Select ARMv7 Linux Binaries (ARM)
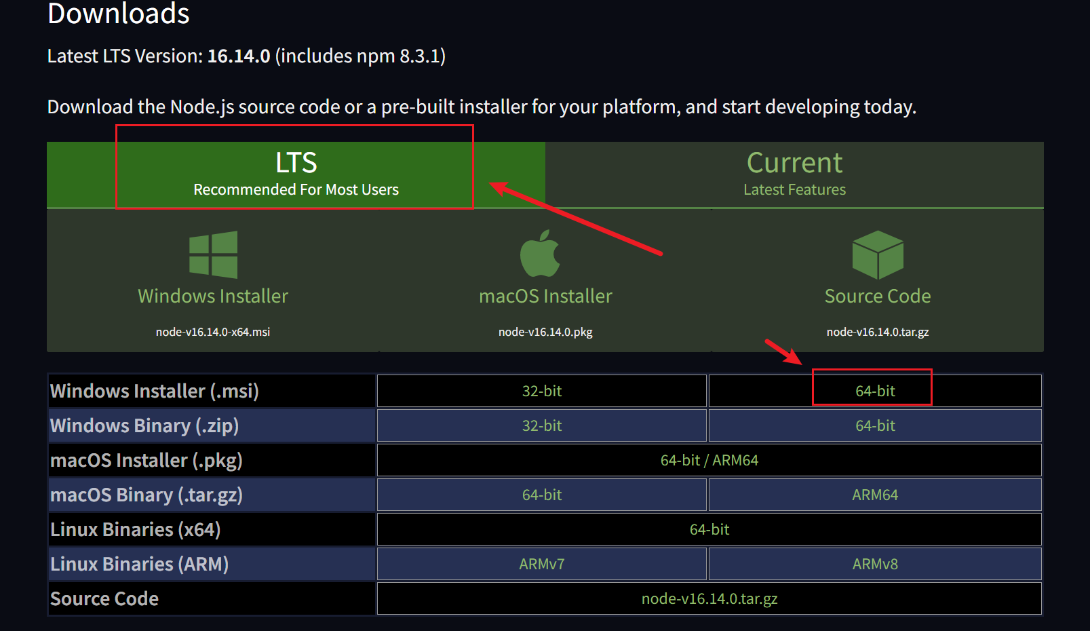 [x=542, y=564]
